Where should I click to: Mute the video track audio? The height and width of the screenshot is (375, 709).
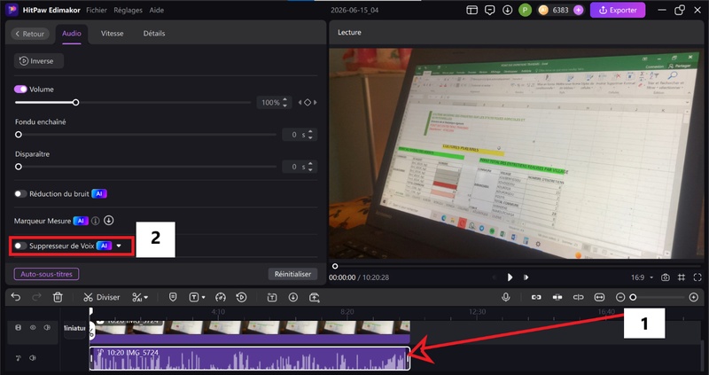[47, 327]
